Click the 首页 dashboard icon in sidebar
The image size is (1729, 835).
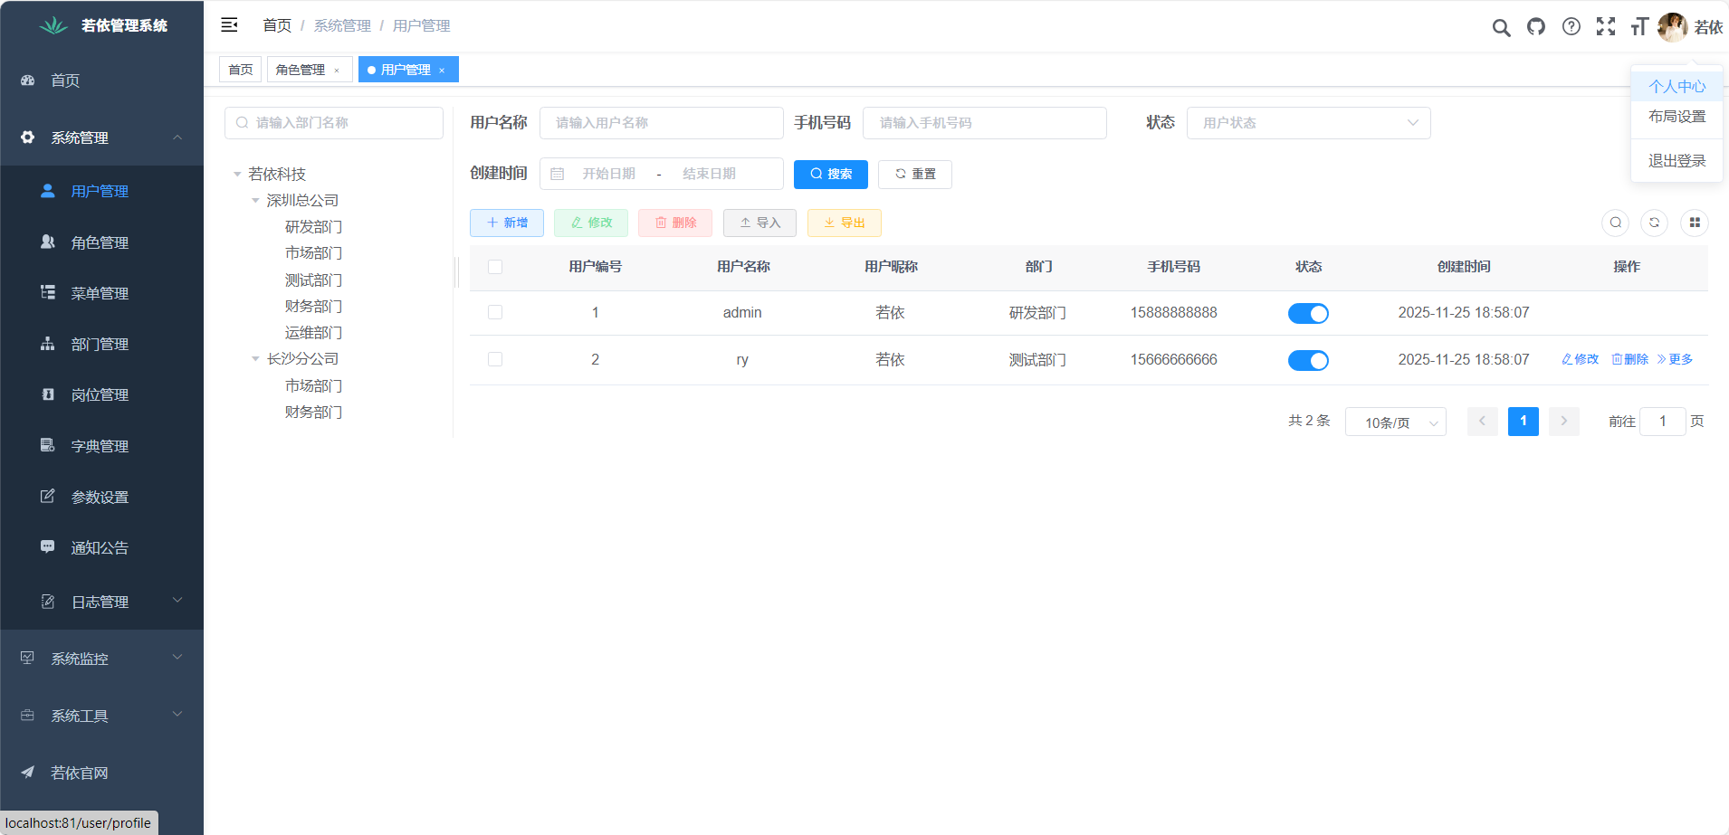pyautogui.click(x=28, y=81)
